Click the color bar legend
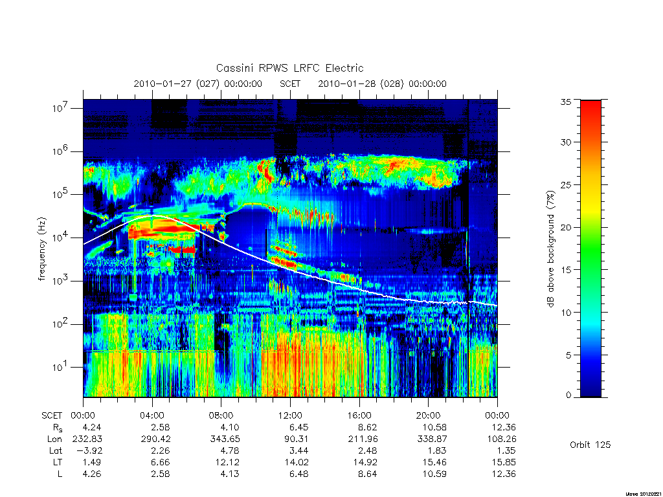Viewport: 663px width, 497px height. [x=590, y=248]
